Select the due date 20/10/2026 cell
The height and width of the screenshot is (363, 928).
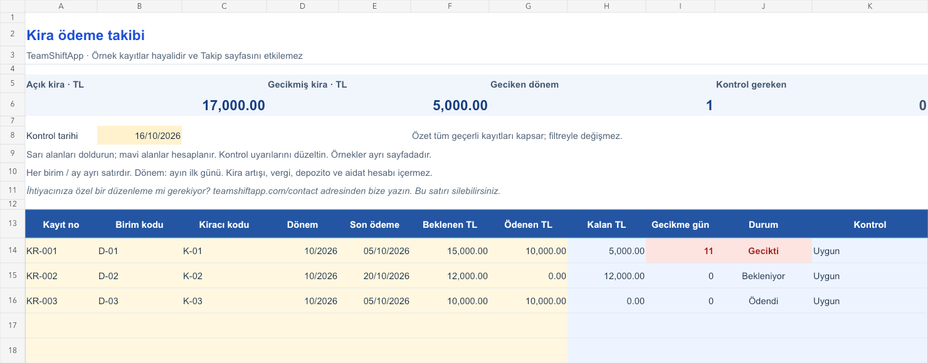374,276
